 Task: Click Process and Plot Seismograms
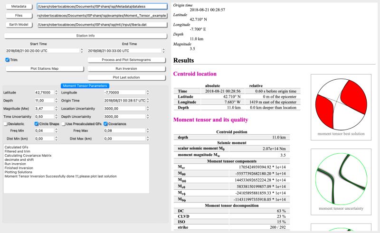coord(126,60)
